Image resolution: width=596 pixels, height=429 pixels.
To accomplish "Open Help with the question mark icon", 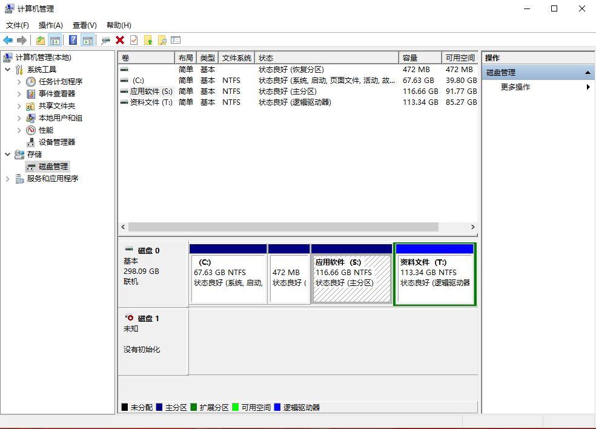I will pos(73,41).
